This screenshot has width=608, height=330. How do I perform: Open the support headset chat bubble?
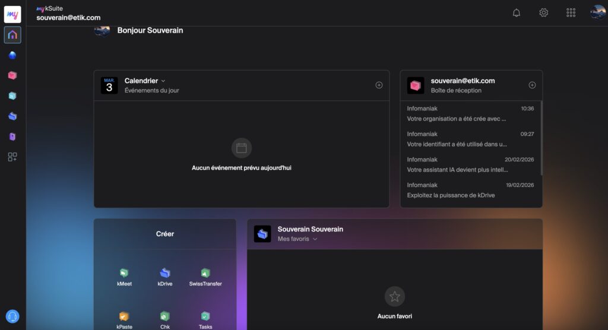[x=12, y=316]
